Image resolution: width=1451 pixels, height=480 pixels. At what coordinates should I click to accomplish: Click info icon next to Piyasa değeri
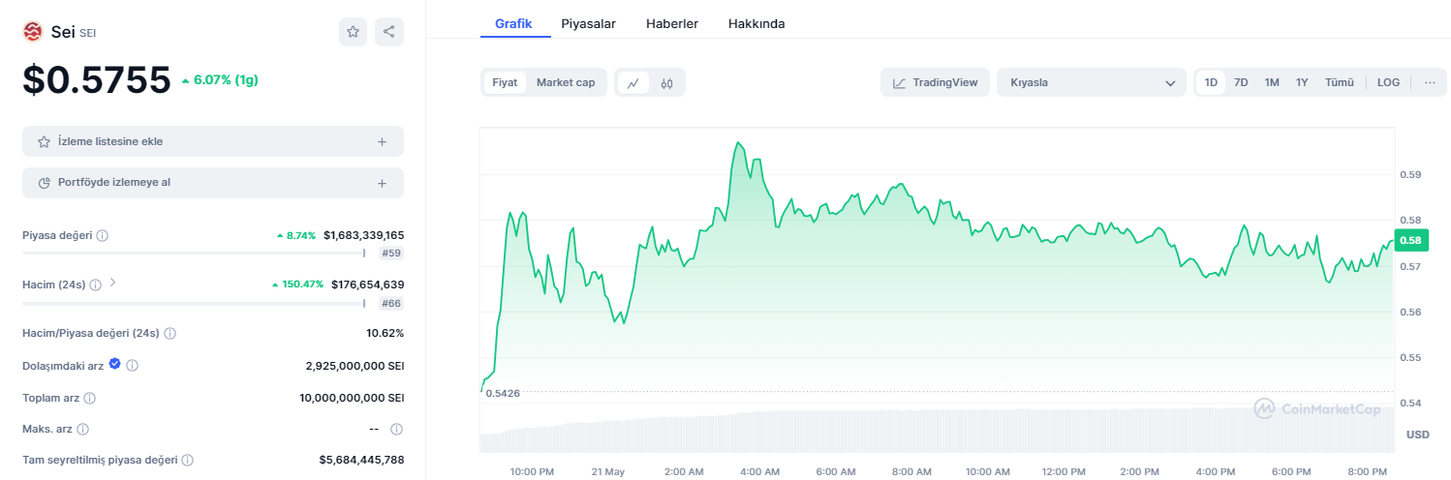[103, 235]
